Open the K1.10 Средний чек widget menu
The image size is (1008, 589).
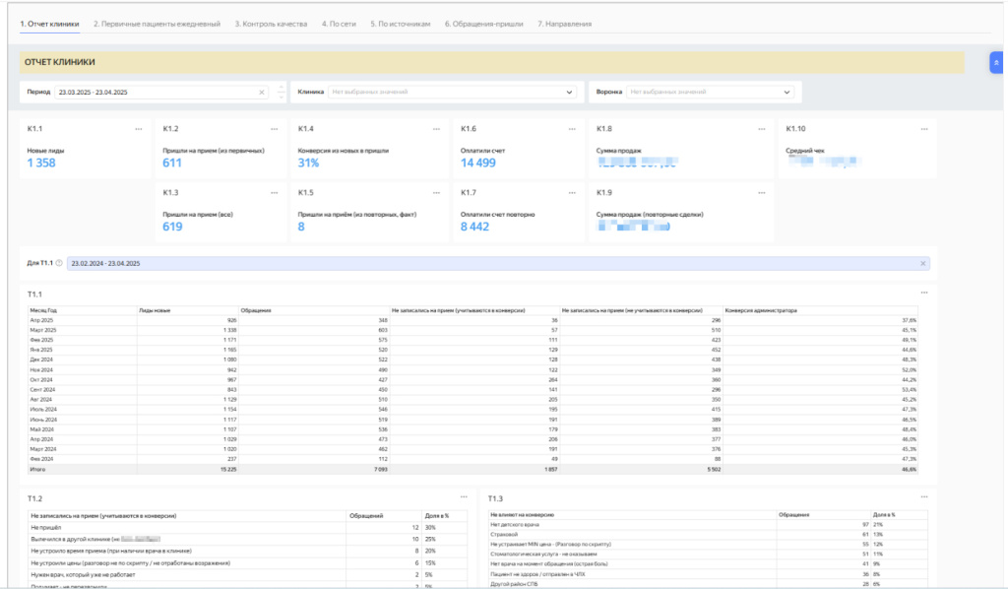923,129
